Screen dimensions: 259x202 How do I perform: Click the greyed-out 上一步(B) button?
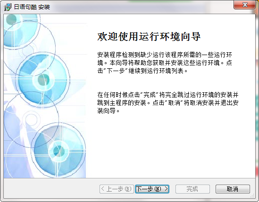117,189
